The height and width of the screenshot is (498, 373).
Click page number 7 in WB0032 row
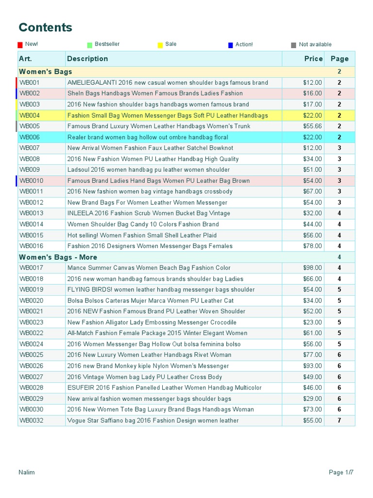pyautogui.click(x=339, y=421)
